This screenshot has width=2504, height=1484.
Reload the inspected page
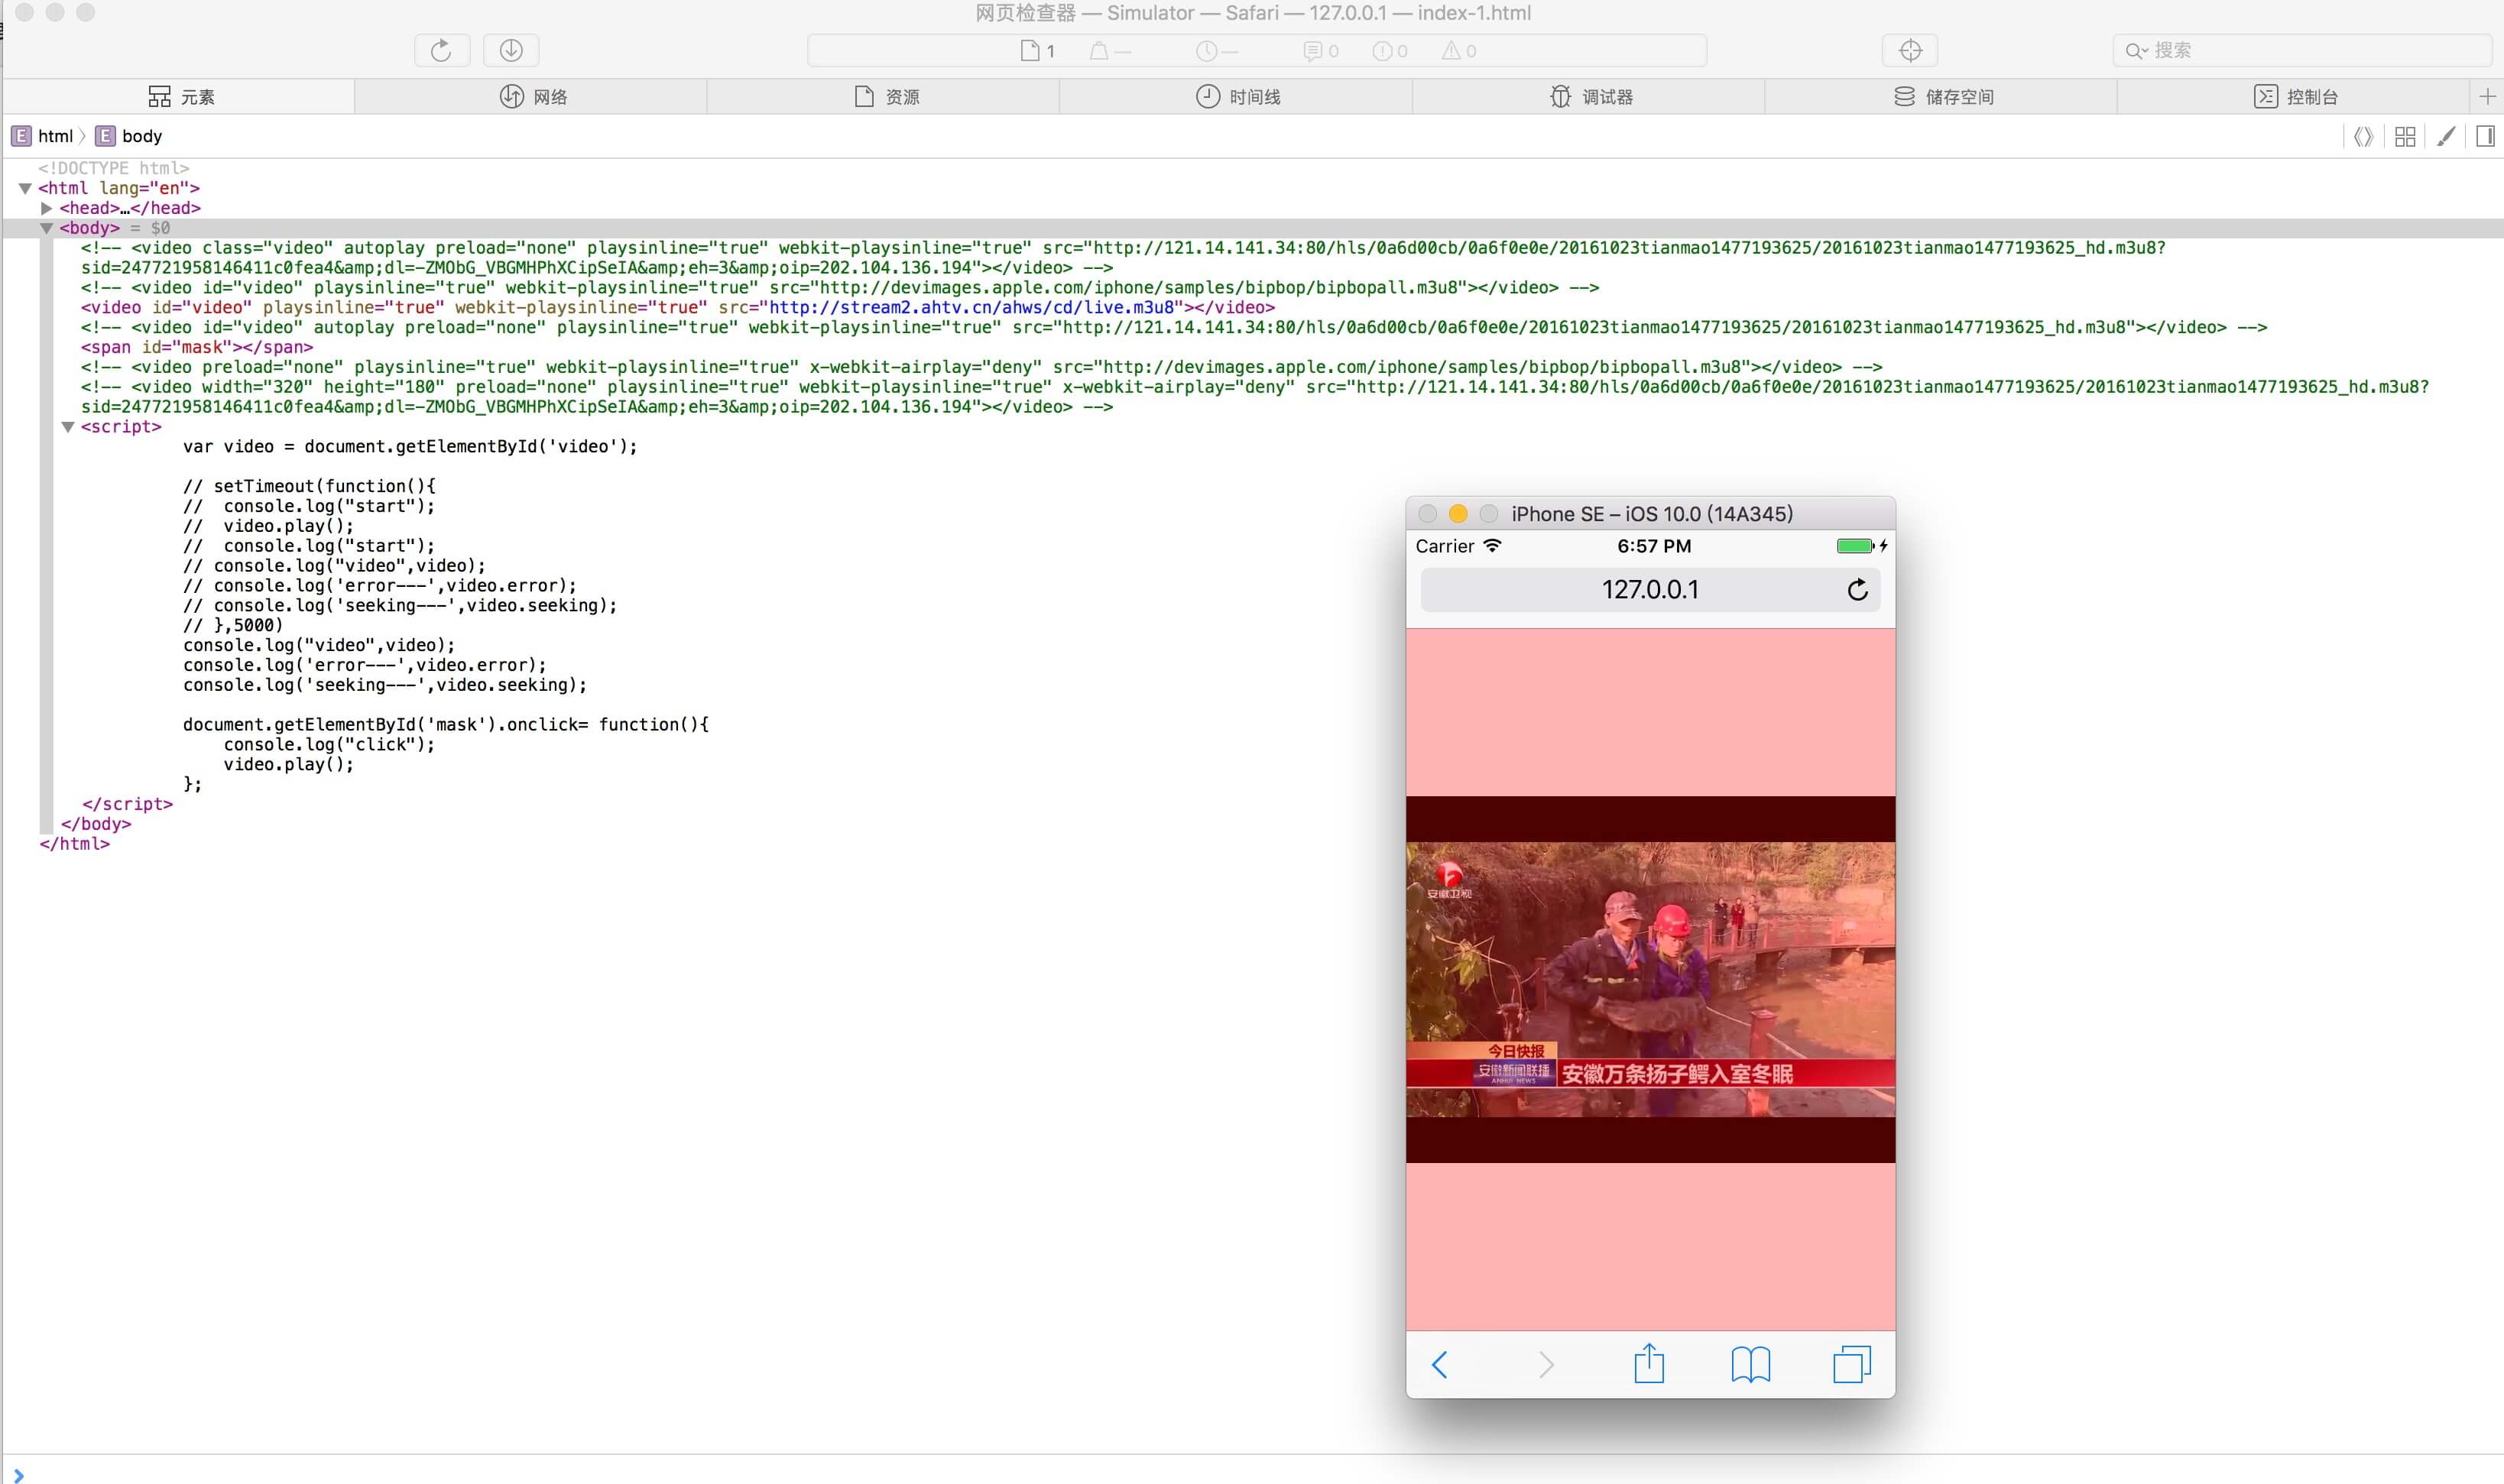click(x=441, y=50)
